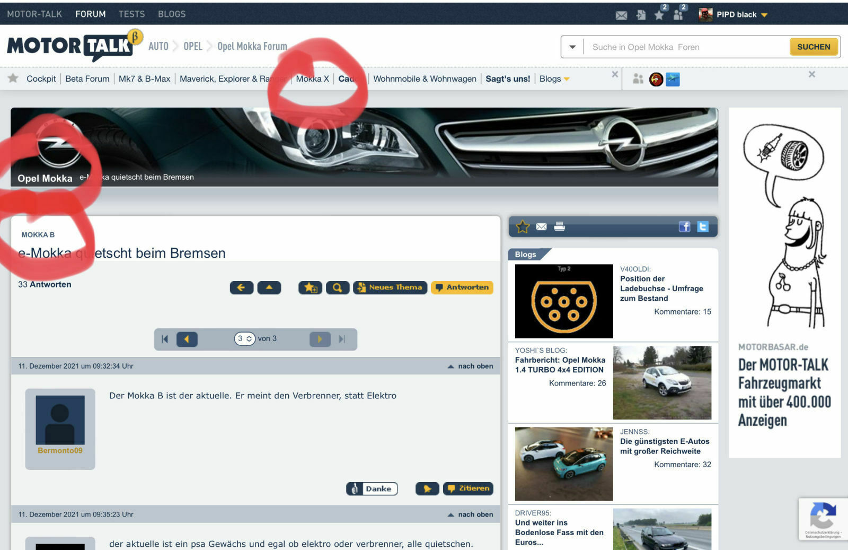The width and height of the screenshot is (848, 550).
Task: Open the messages envelope icon in top bar
Action: [x=621, y=15]
